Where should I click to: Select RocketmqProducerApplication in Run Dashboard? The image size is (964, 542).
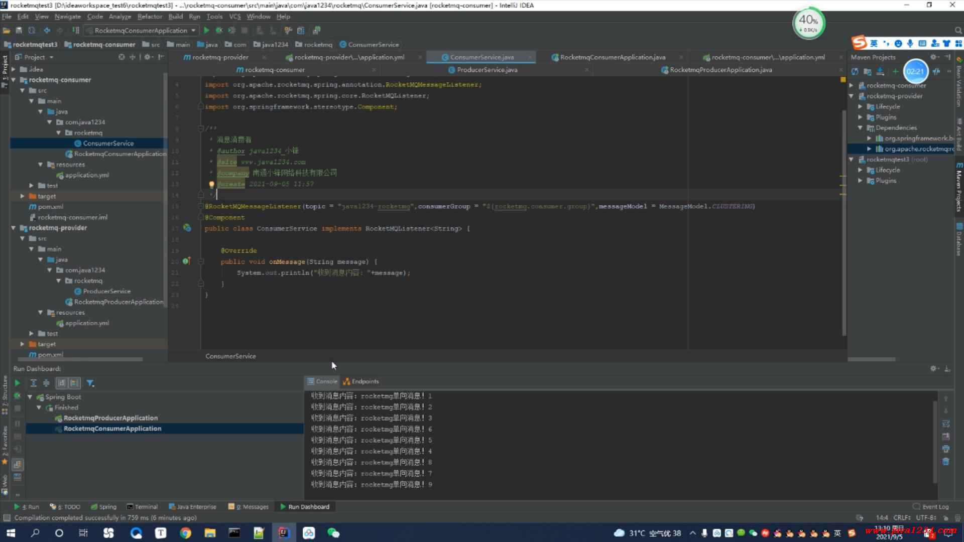click(110, 418)
